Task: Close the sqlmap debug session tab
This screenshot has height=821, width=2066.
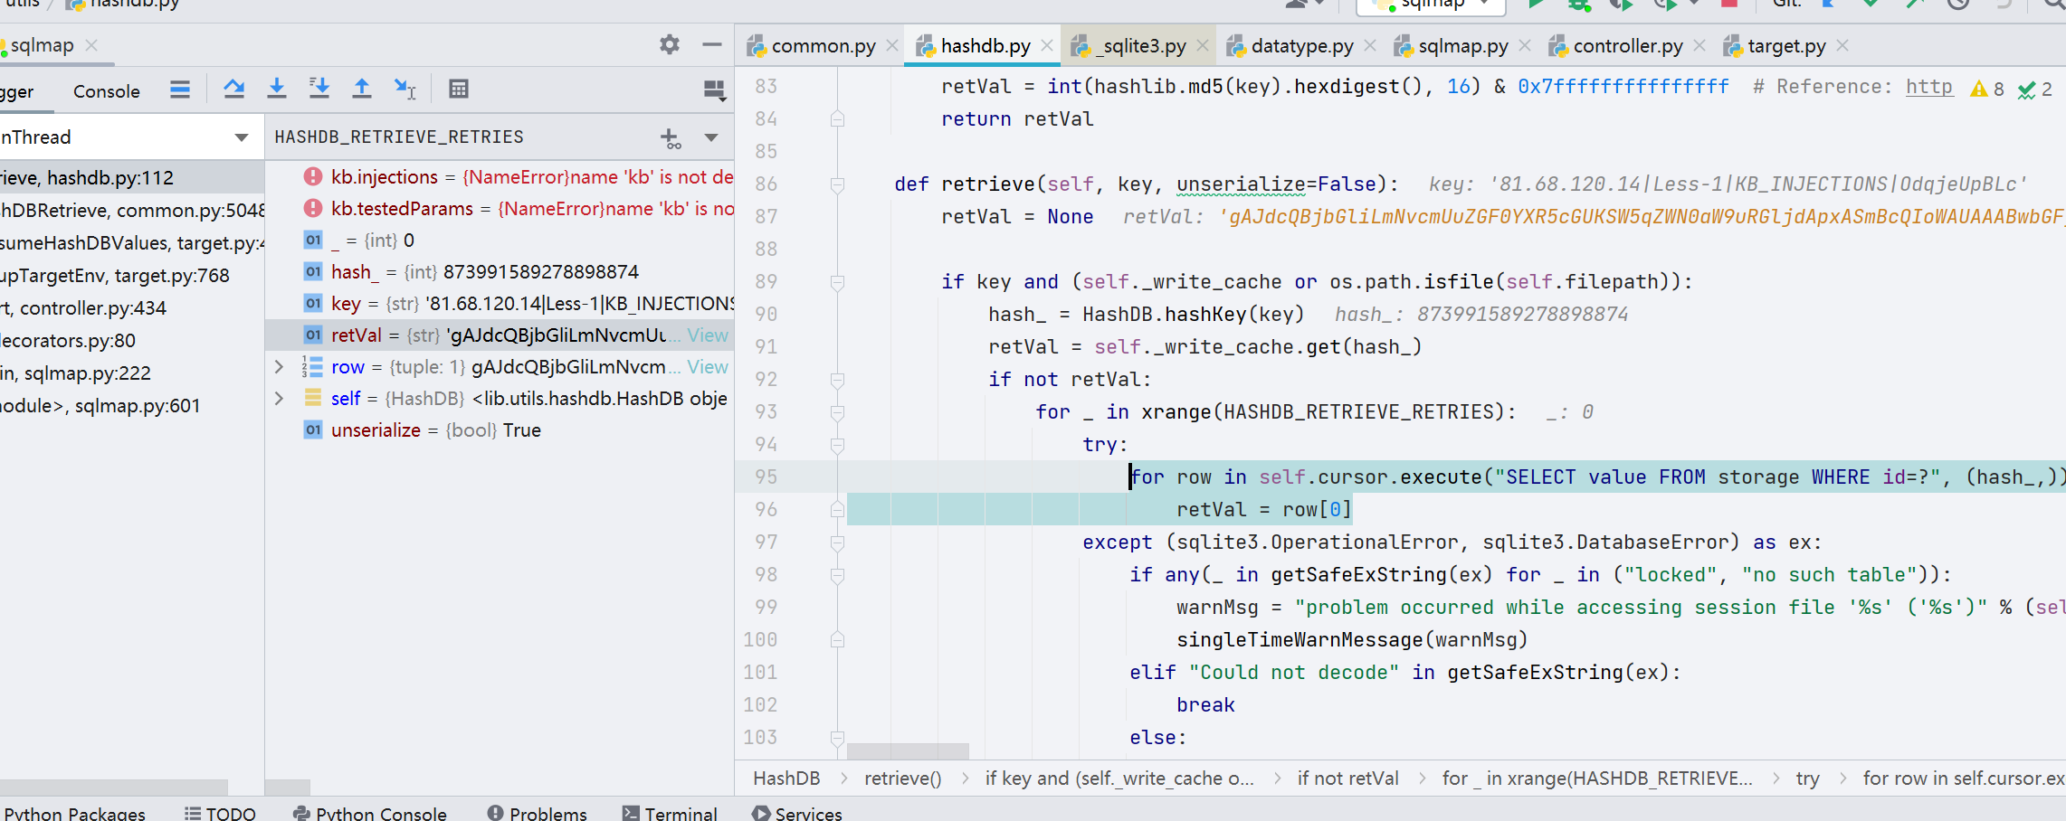Action: pos(91,45)
